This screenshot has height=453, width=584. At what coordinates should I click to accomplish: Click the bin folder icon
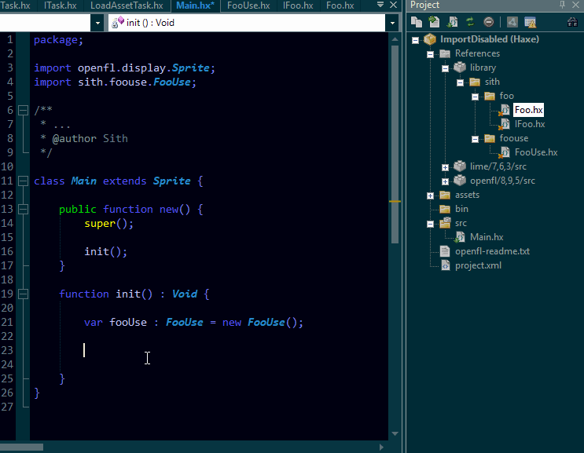(445, 209)
